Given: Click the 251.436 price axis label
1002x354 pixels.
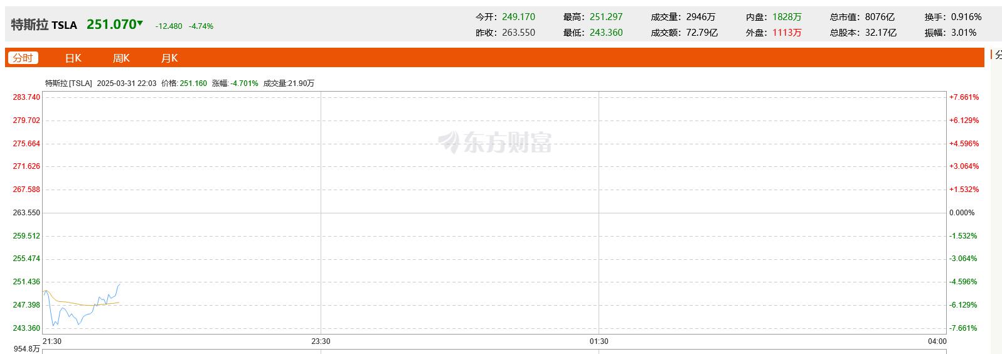Looking at the screenshot, I should (x=26, y=282).
